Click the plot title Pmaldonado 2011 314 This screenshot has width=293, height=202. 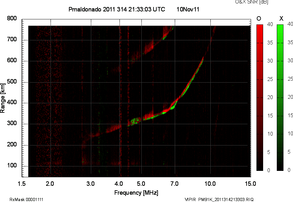(117, 9)
